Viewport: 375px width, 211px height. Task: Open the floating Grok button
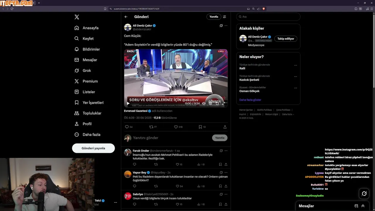(x=364, y=193)
